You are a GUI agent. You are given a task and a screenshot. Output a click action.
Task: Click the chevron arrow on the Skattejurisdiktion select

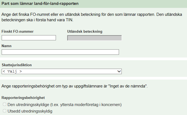coord(119,71)
